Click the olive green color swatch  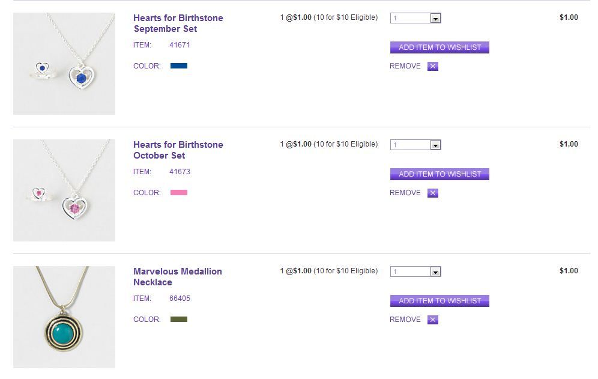[x=179, y=320]
